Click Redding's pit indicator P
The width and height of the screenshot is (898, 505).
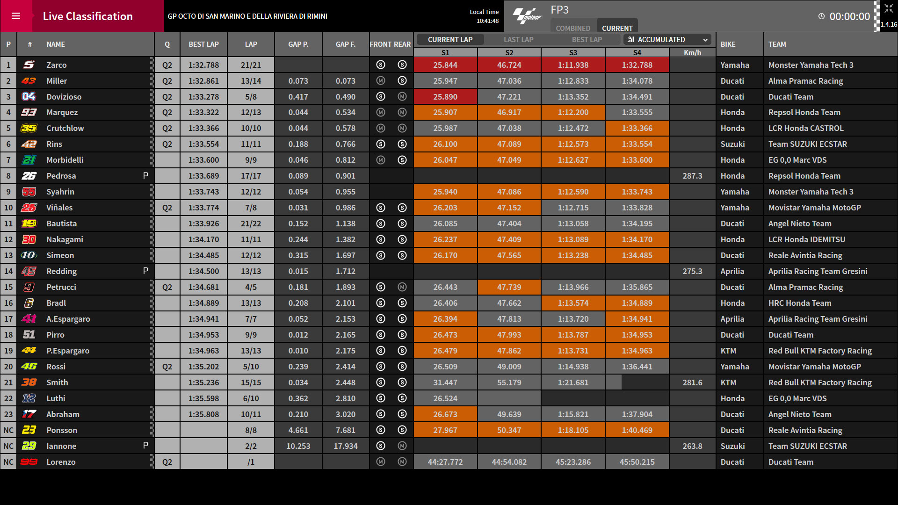click(x=145, y=271)
